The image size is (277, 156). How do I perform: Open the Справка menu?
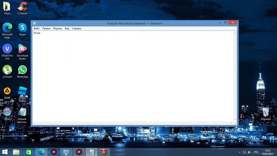[76, 28]
